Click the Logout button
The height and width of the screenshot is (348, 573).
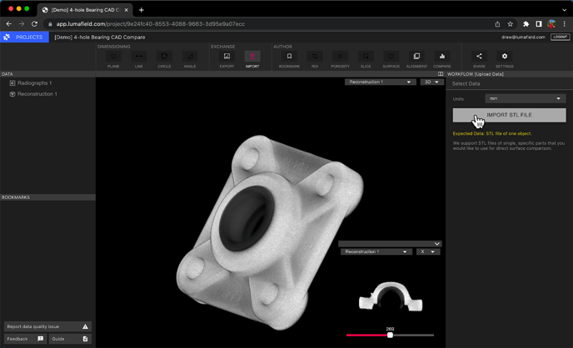[x=560, y=37]
